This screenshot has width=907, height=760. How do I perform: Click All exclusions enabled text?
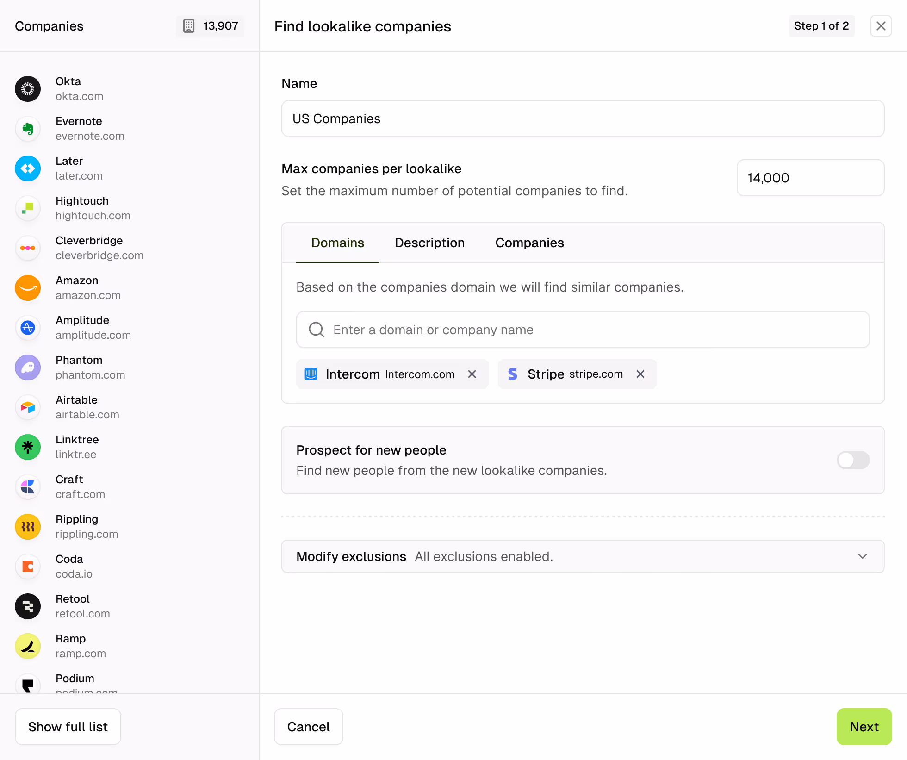(484, 556)
